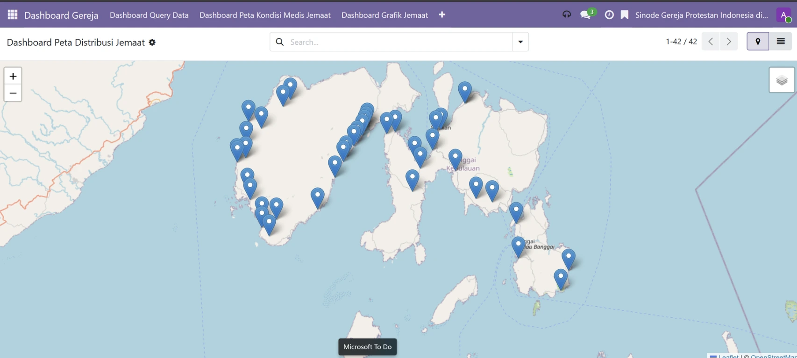Screen dimensions: 797x358
Task: Expand the search options dropdown arrow
Action: (520, 42)
